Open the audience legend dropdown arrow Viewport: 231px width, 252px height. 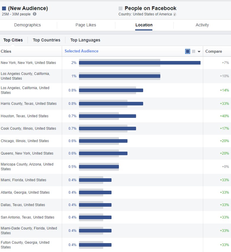199,52
